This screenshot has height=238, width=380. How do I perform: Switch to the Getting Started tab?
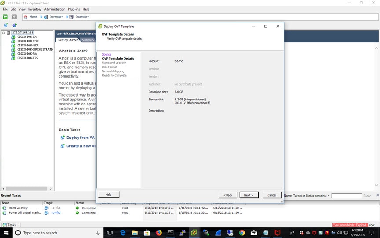pos(68,40)
